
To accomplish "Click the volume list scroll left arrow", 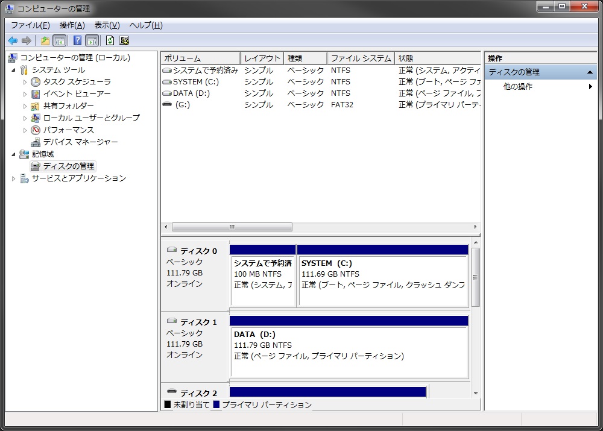I will pos(166,227).
